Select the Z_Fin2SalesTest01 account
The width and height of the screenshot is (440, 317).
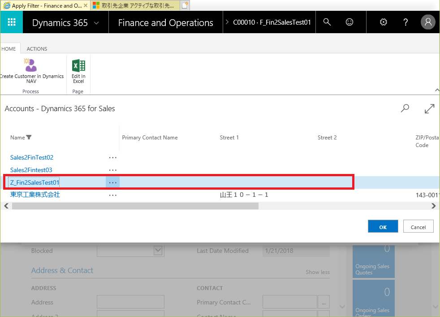[x=35, y=182]
